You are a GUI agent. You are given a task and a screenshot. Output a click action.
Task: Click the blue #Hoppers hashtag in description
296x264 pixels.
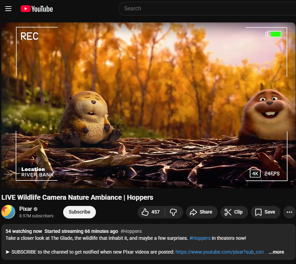click(x=200, y=238)
